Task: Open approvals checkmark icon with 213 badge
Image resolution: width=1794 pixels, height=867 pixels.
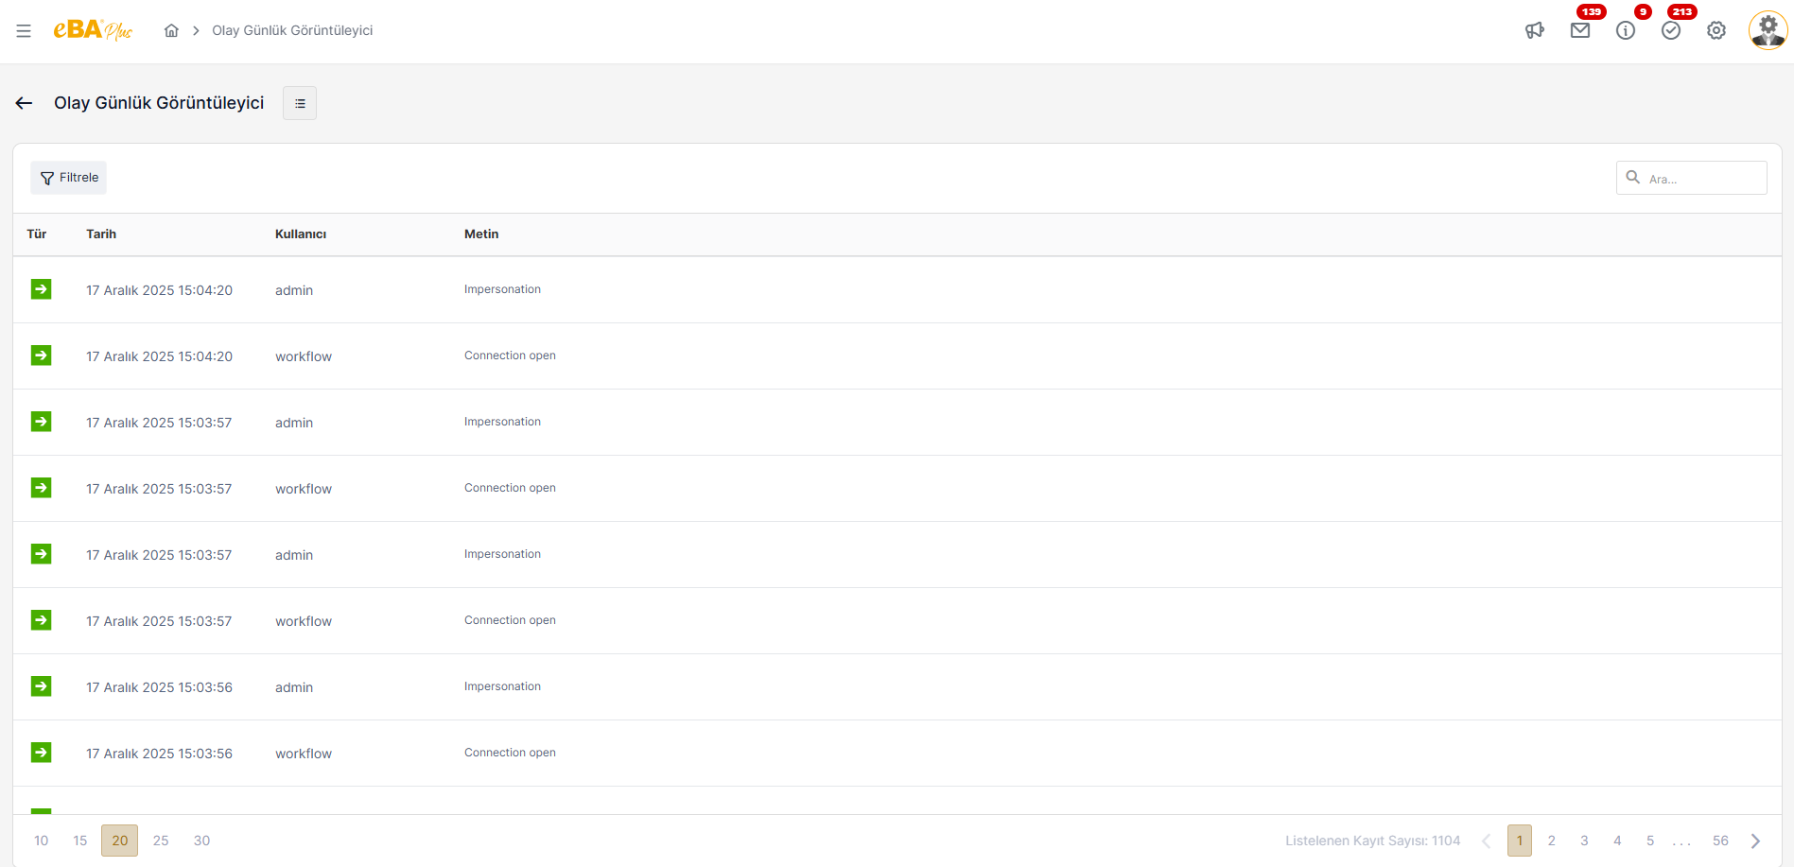Action: click(x=1671, y=30)
